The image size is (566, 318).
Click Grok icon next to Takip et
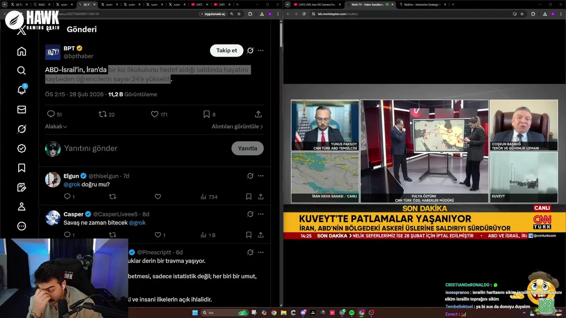(250, 50)
